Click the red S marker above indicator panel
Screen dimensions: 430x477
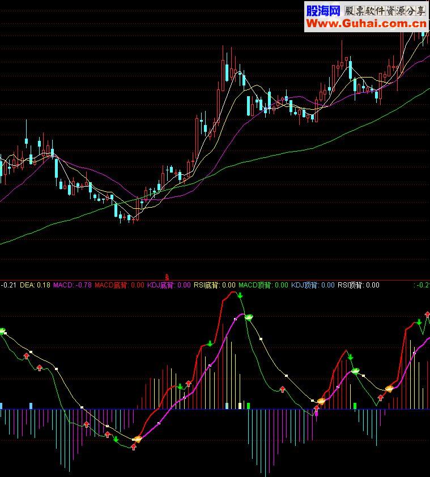(167, 277)
